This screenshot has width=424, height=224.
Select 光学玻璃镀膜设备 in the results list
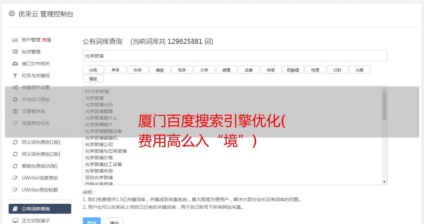pyautogui.click(x=103, y=131)
